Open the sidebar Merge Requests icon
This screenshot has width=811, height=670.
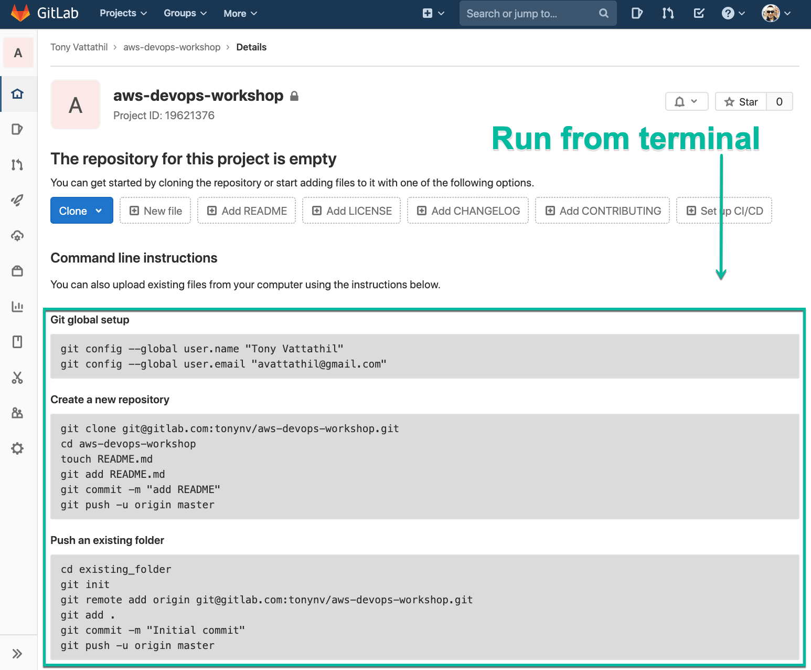click(17, 165)
